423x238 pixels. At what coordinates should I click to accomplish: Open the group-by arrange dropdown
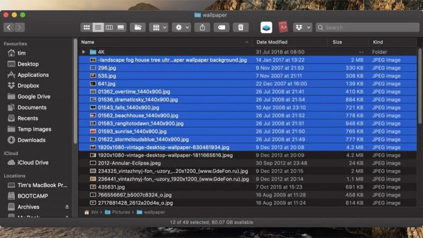(x=158, y=27)
